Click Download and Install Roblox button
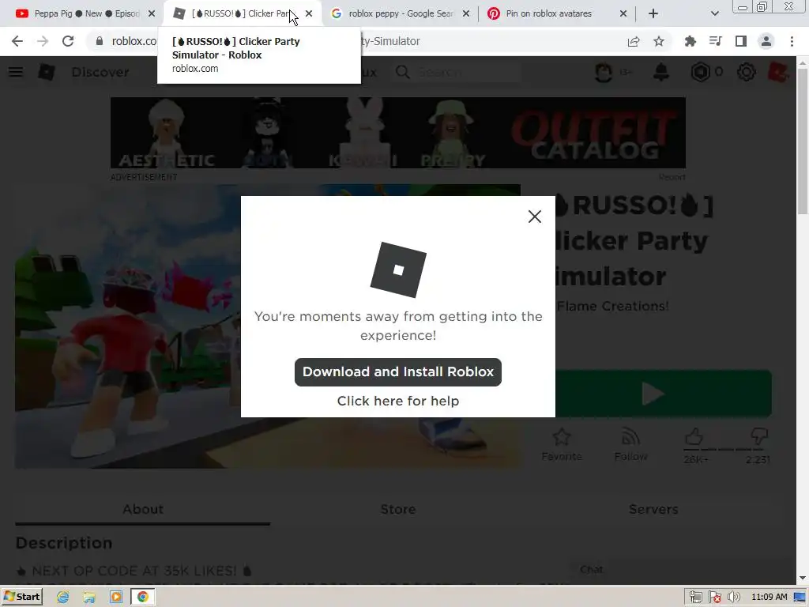Image resolution: width=809 pixels, height=607 pixels. tap(398, 371)
